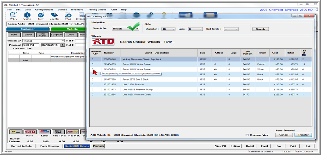Click the Cancel button in ATD Catalog
Viewport: 321px width, 155px height.
(x=284, y=135)
